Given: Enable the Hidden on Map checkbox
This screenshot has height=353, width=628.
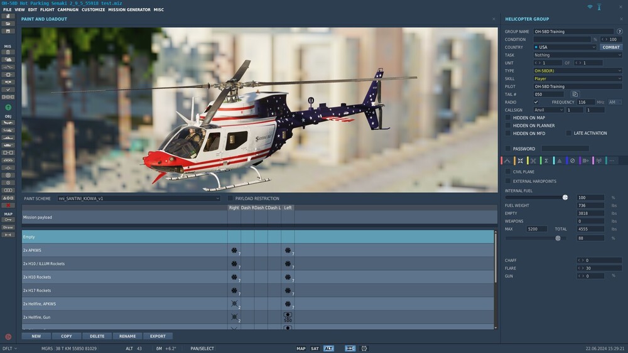Looking at the screenshot, I should point(508,117).
